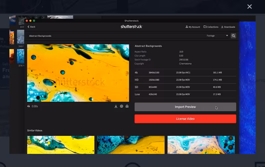Viewport: 265px width, 167px height.
Task: Open the pastel blue similar video
Action: click(x=201, y=145)
